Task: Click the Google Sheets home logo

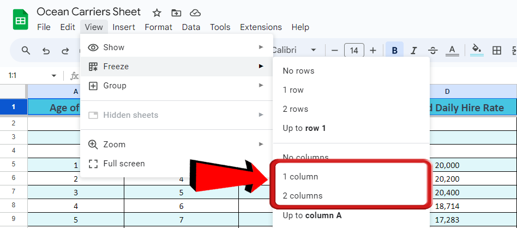Action: coord(20,20)
